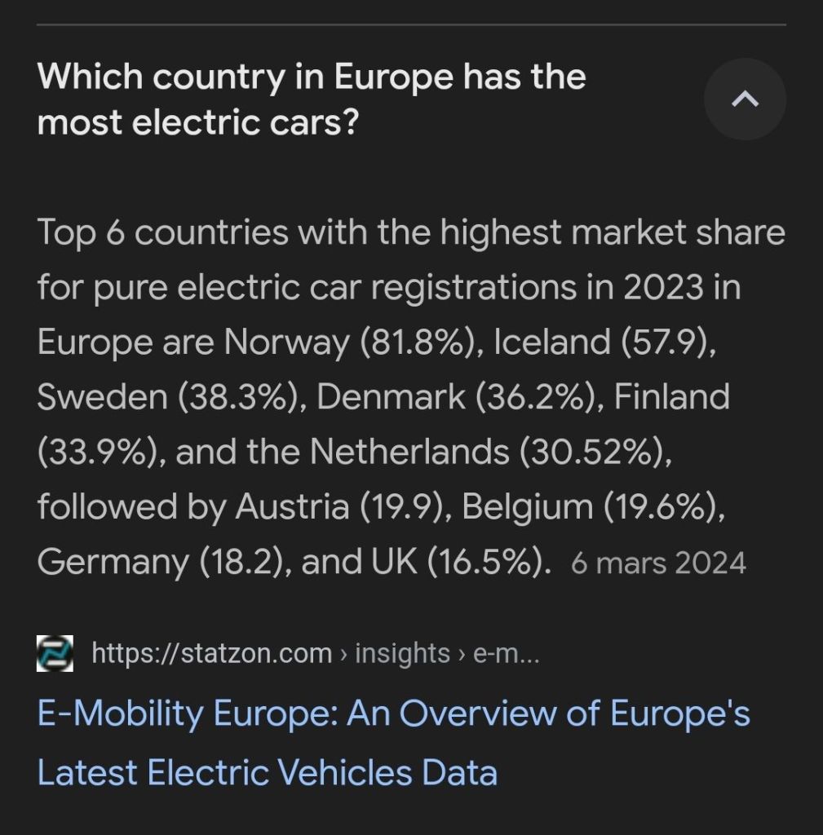Click 'Austria (19.9)' in the snippet
823x835 pixels.
(342, 506)
